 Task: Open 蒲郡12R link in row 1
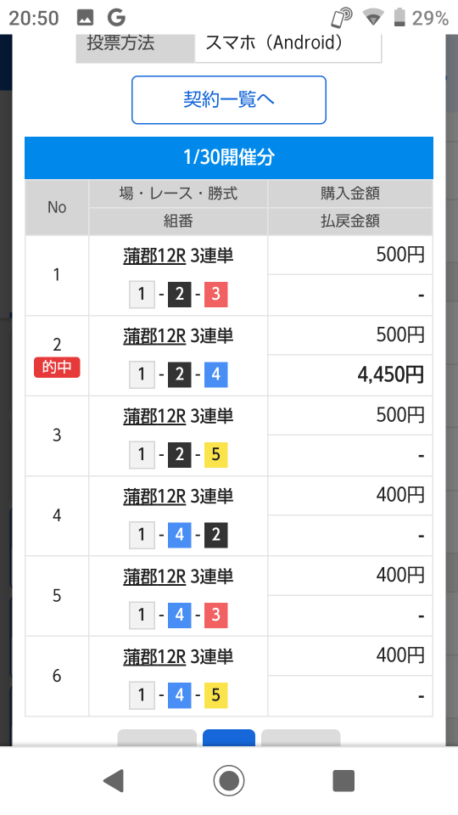tap(154, 256)
